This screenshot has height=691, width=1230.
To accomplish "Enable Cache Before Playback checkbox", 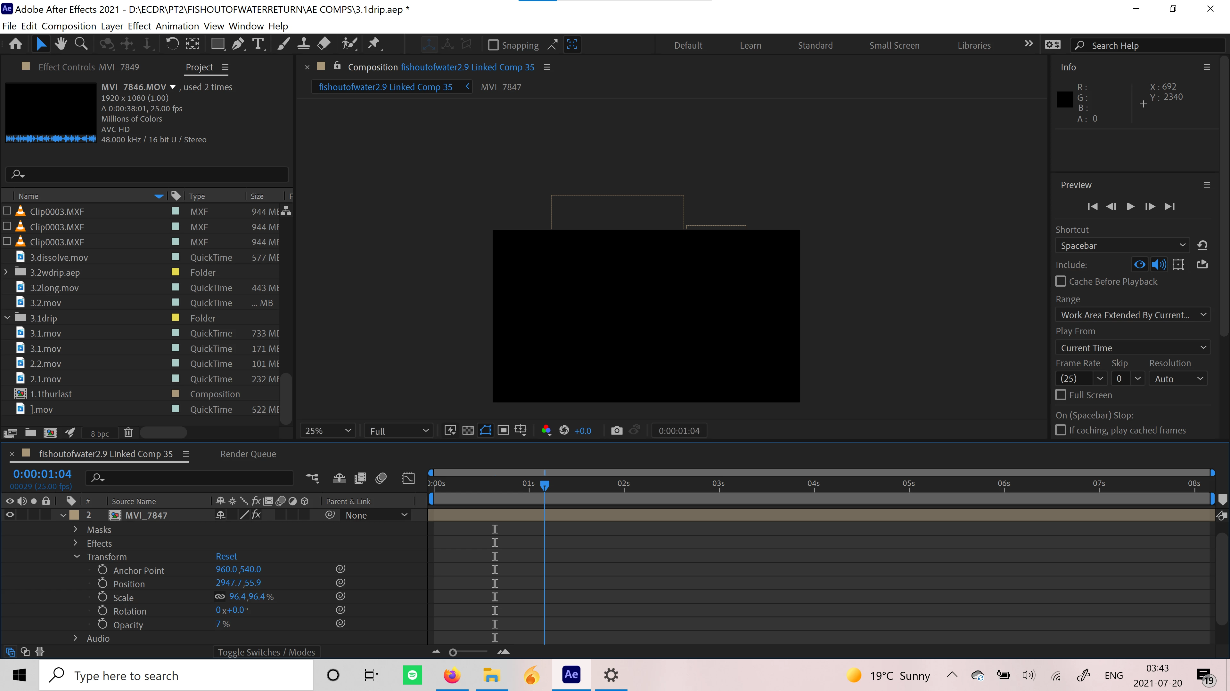I will point(1061,282).
